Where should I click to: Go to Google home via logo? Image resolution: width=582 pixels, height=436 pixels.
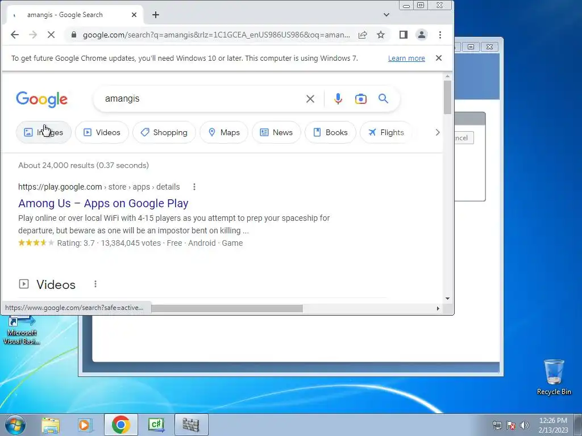tap(42, 99)
